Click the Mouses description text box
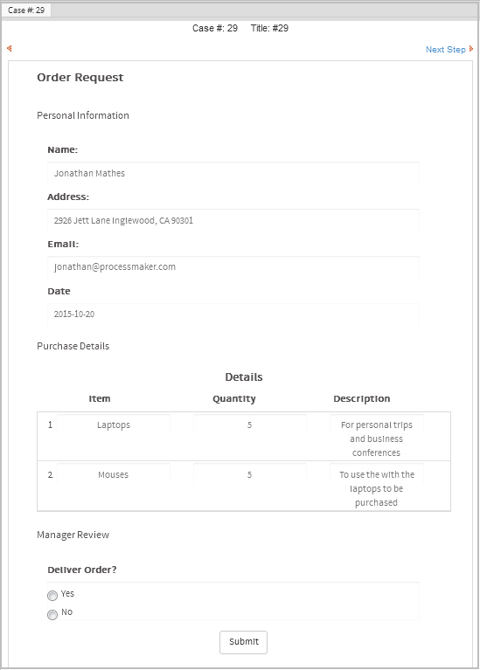Image resolution: width=480 pixels, height=670 pixels. [377, 487]
